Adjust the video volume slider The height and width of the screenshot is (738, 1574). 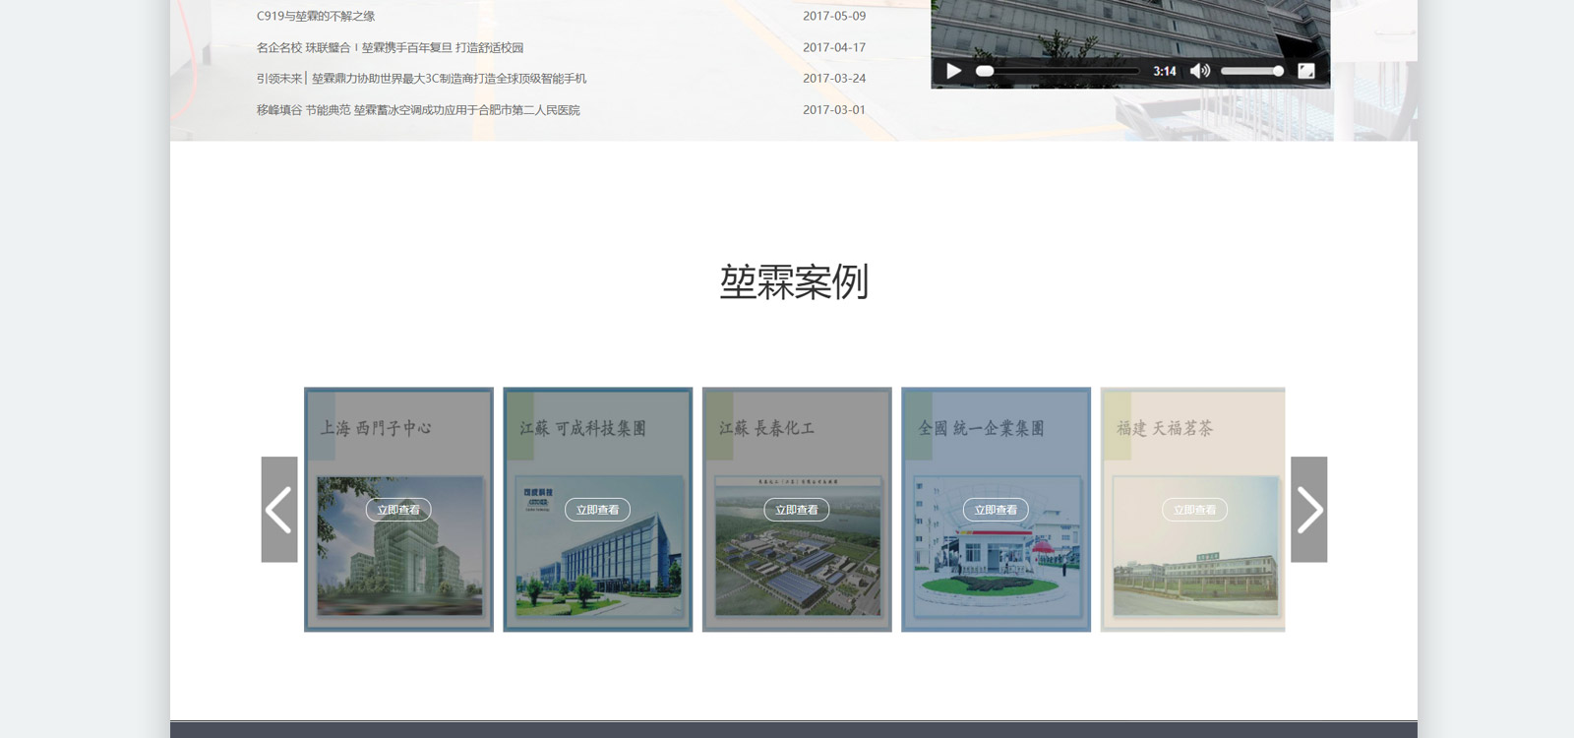pos(1251,71)
